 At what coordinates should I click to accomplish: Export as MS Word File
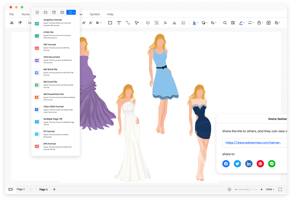pyautogui.click(x=55, y=72)
